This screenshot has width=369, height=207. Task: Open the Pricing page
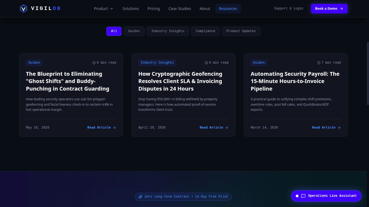(x=153, y=9)
